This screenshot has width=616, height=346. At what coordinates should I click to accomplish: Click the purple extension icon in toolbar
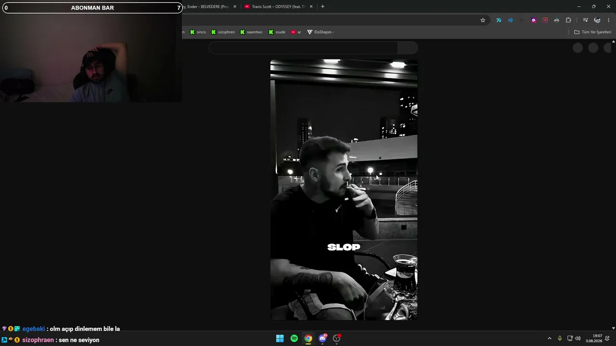533,20
